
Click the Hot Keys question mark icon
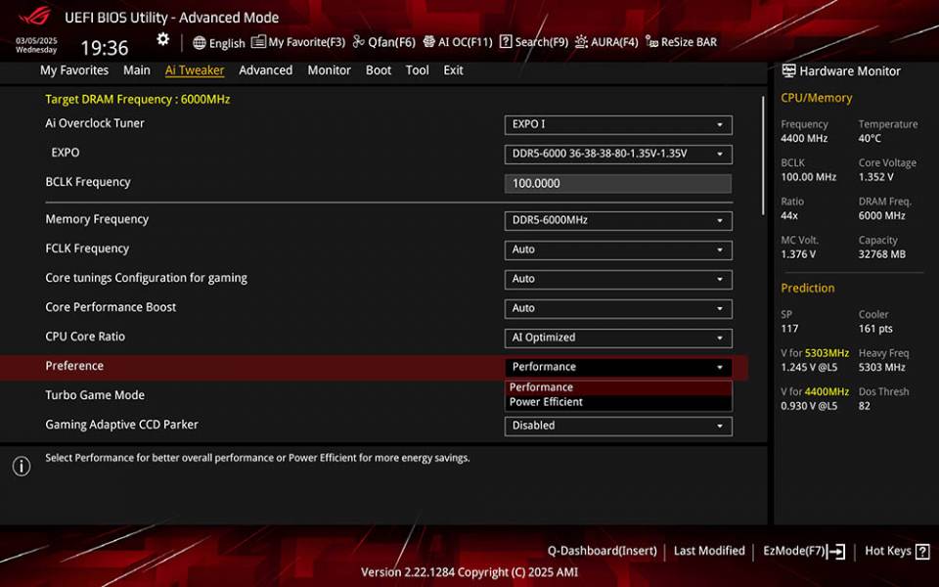pos(922,551)
